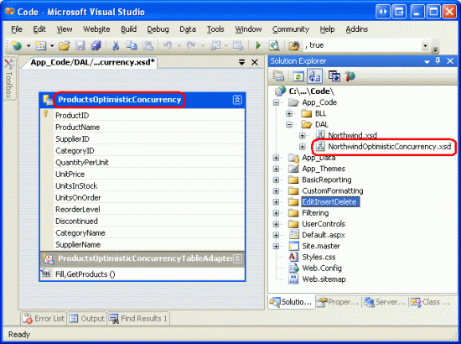Collapse the DAL folder node

pyautogui.click(x=289, y=125)
